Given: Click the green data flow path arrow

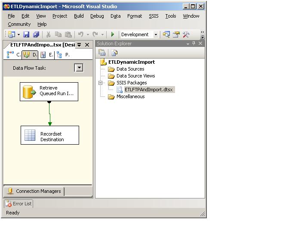Looking at the screenshot, I should pyautogui.click(x=50, y=113).
